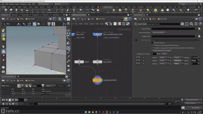Viewport: 203px width, 114px height.
Task: Select the Tube shelf tool
Action: 16,10
